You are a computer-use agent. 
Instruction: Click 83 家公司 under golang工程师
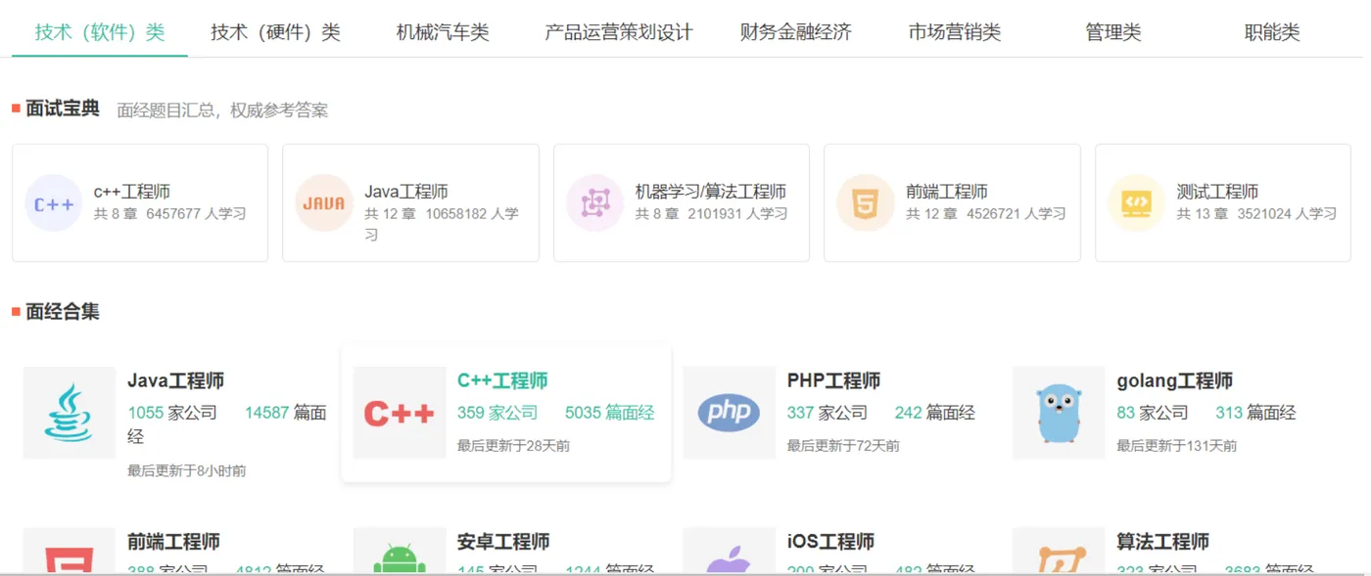tap(1153, 413)
